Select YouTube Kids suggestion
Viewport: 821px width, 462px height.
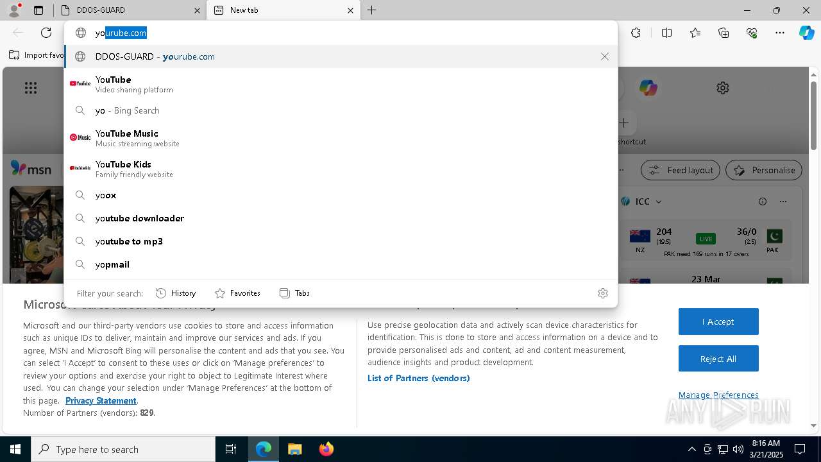point(341,169)
